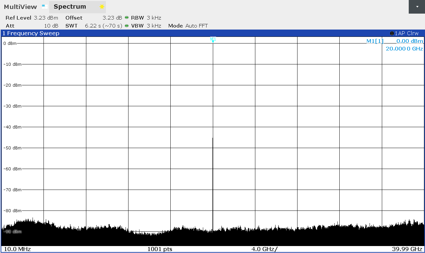Click the 39.99 GHz stop frequency

pyautogui.click(x=407, y=249)
